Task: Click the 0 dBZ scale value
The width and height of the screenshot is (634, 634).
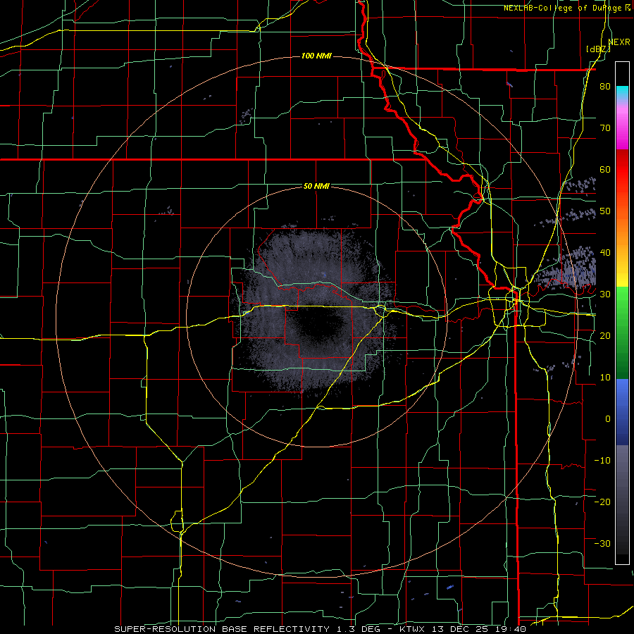Action: pyautogui.click(x=608, y=419)
